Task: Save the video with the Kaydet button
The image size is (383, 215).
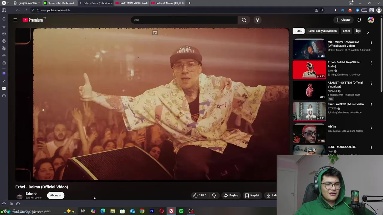Action: [x=252, y=195]
